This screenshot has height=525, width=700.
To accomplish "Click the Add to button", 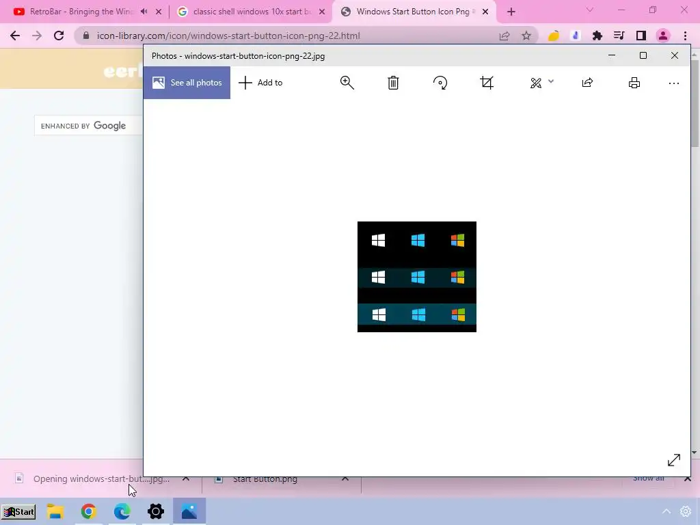I will click(260, 83).
